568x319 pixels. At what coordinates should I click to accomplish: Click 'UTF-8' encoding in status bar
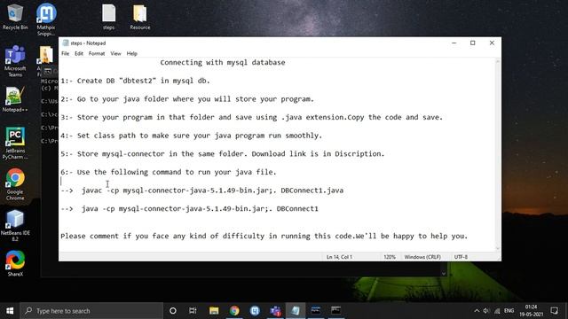(x=461, y=257)
